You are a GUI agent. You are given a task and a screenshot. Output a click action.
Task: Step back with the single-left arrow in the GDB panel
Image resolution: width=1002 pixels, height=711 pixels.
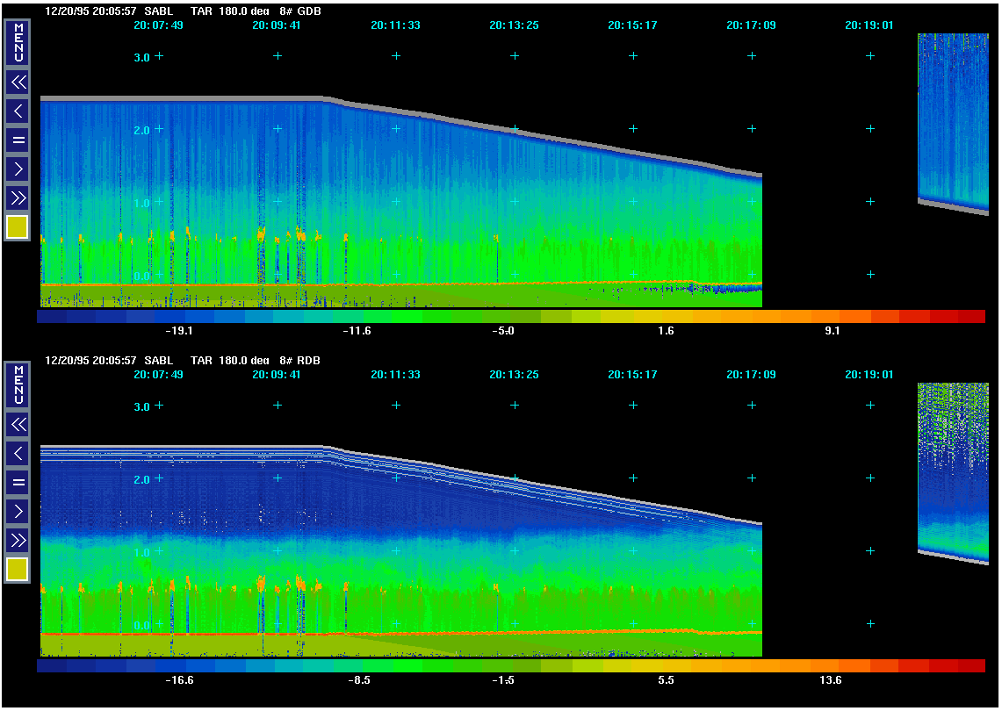[x=18, y=111]
